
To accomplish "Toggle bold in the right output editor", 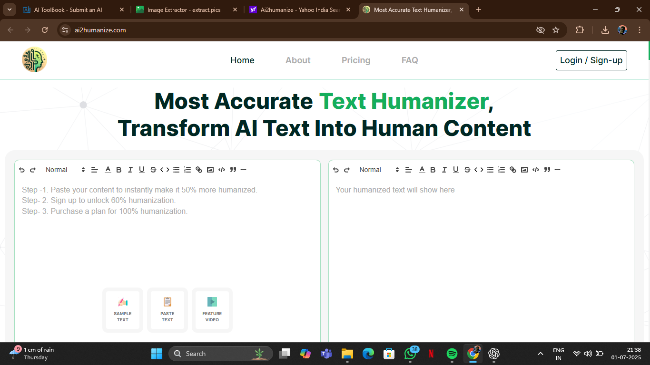I will [x=433, y=170].
